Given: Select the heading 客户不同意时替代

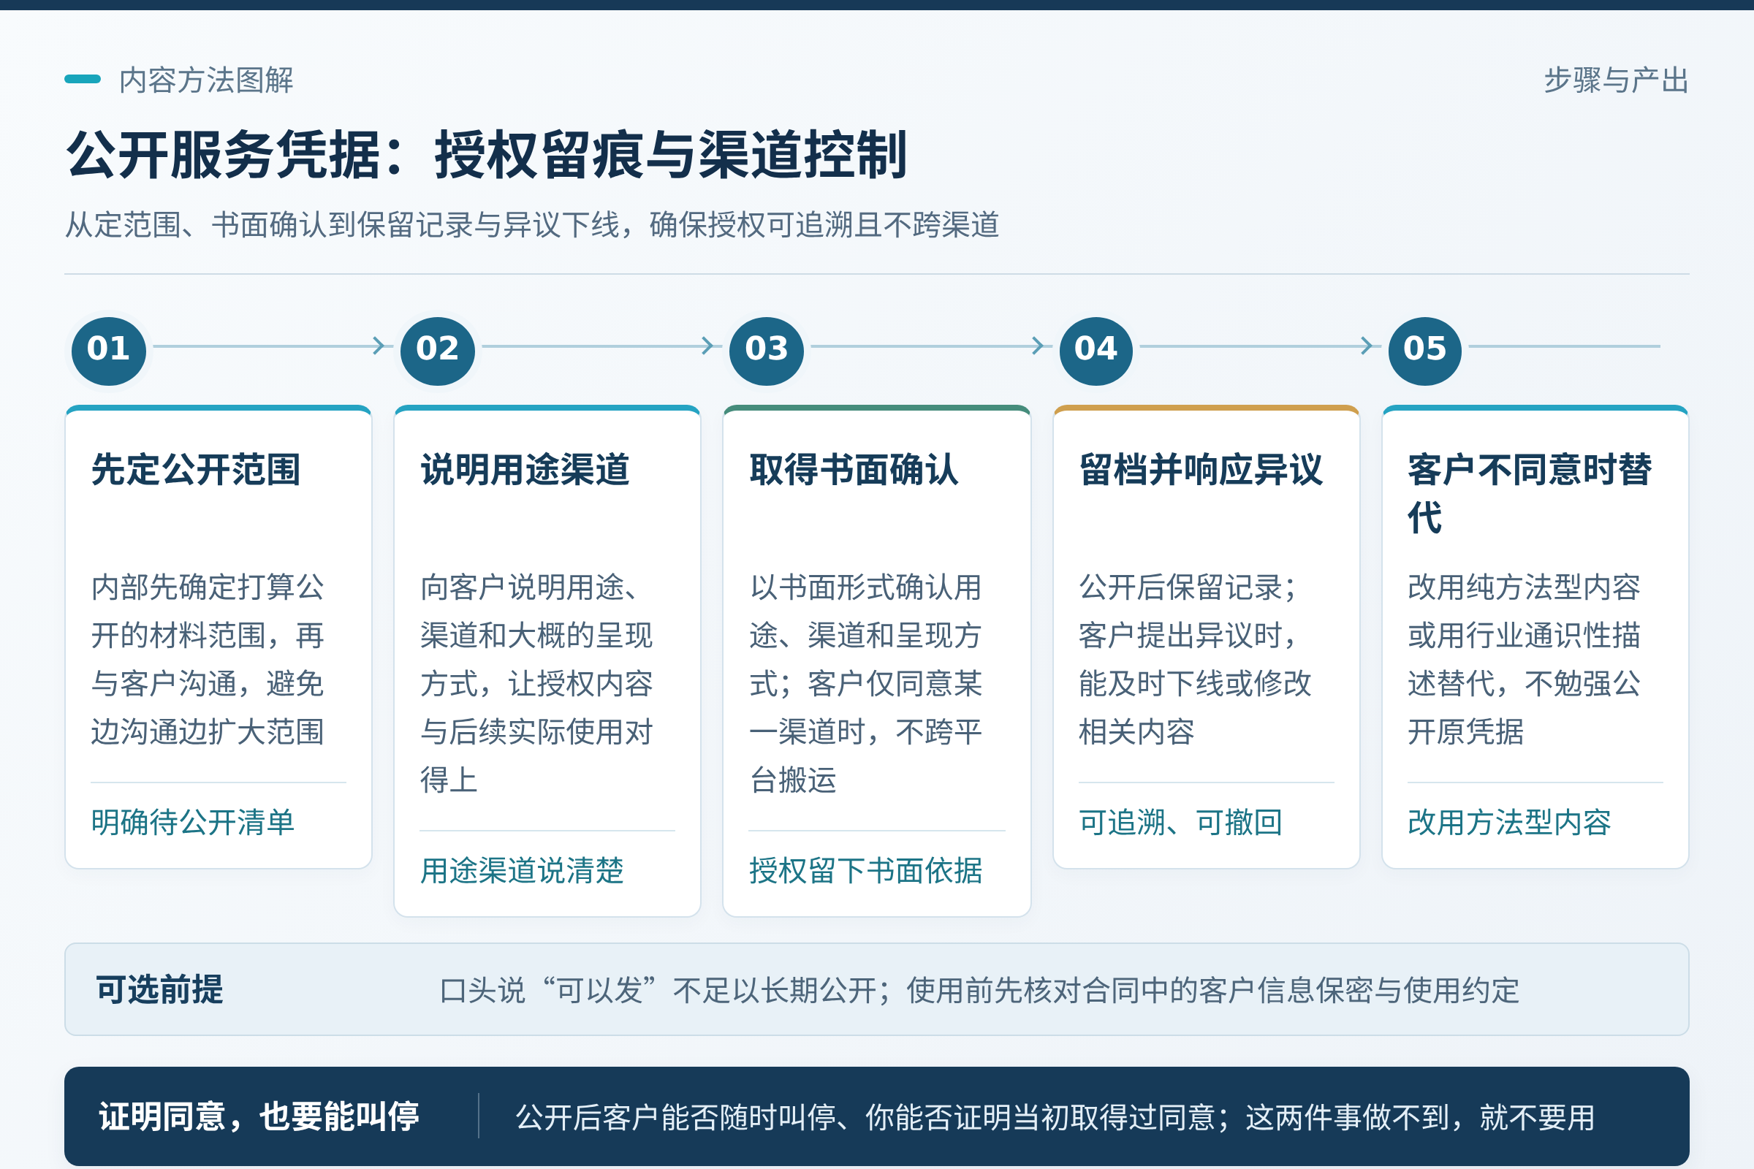Looking at the screenshot, I should click(x=1530, y=494).
